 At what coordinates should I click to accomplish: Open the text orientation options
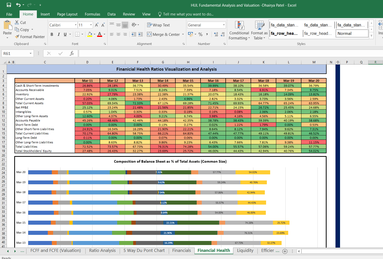(135, 25)
